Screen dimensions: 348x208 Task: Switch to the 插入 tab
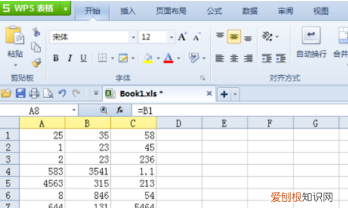coord(128,11)
